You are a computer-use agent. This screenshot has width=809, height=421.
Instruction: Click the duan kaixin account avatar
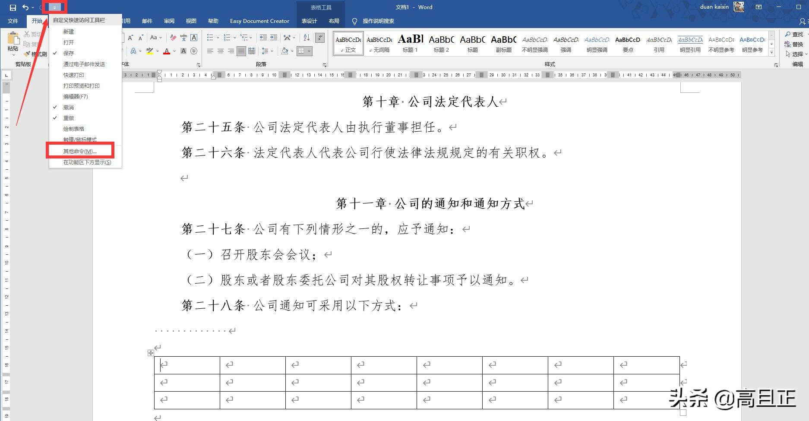pos(739,7)
